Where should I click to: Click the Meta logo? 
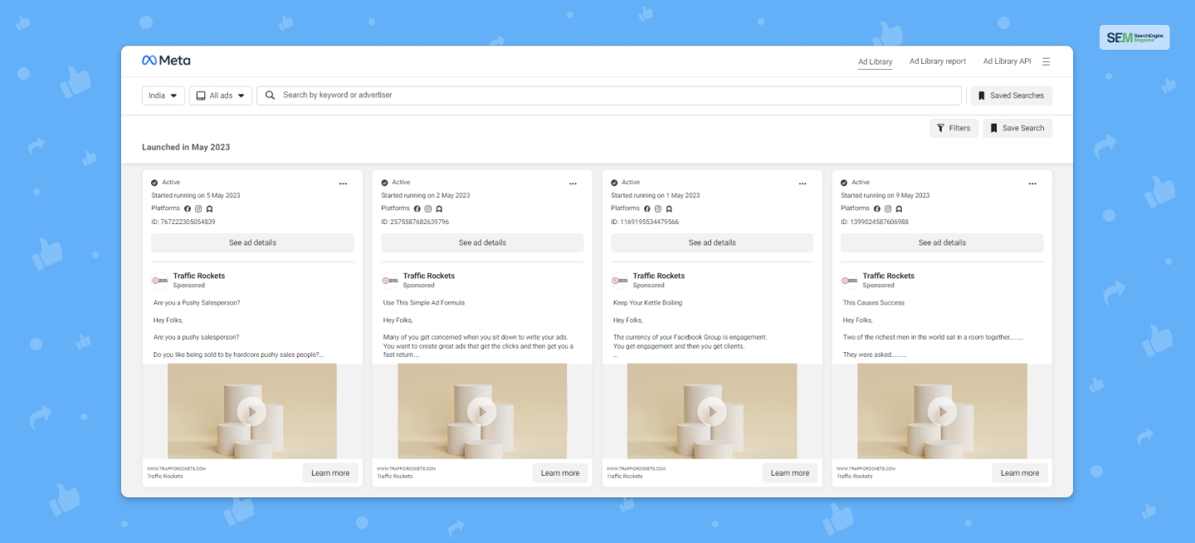[166, 60]
